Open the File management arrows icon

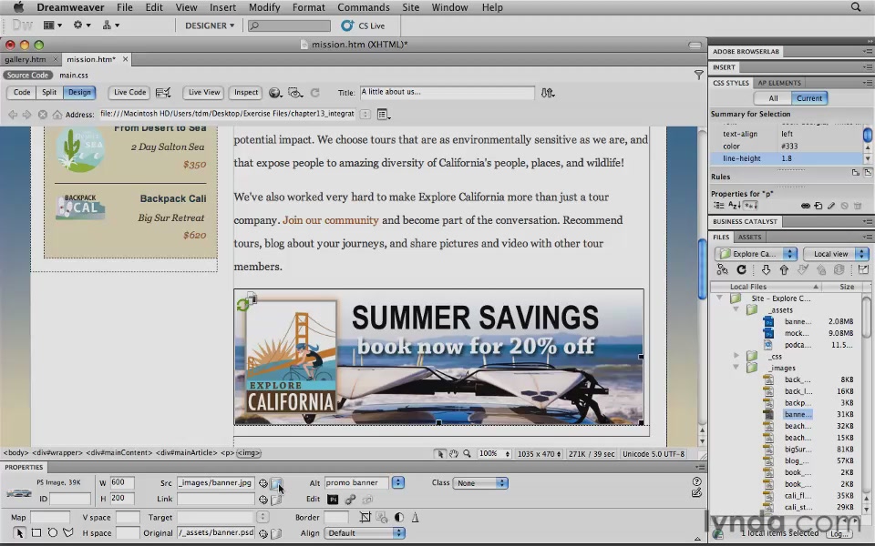pos(547,93)
